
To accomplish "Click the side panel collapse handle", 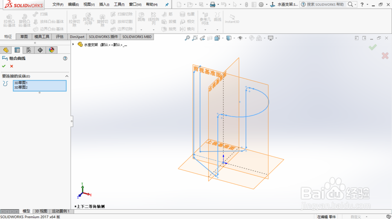I will point(72,121).
